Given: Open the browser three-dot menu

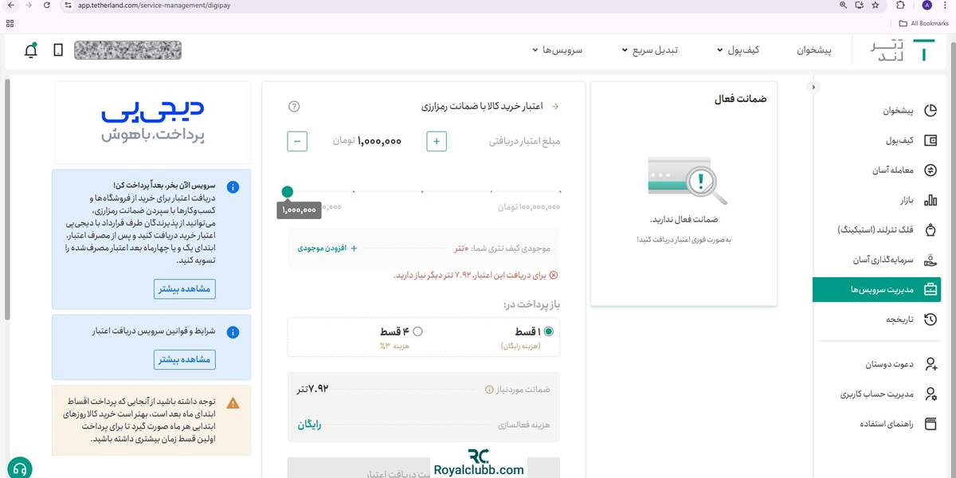Looking at the screenshot, I should [x=946, y=5].
